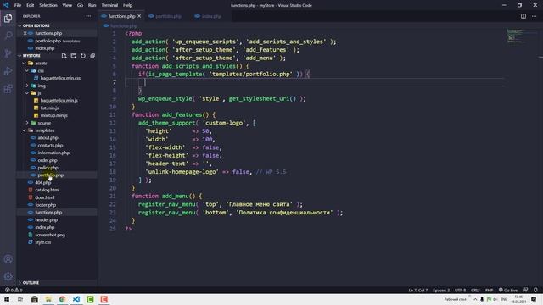Open mixitup.min.js file
Screen dimensions: 543x305
click(53, 115)
